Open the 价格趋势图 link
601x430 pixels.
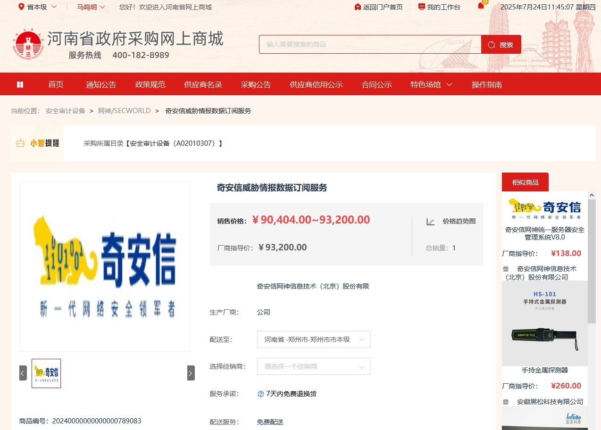click(459, 221)
